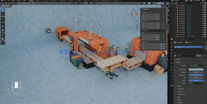Open the Material properties tab

click(x=171, y=85)
